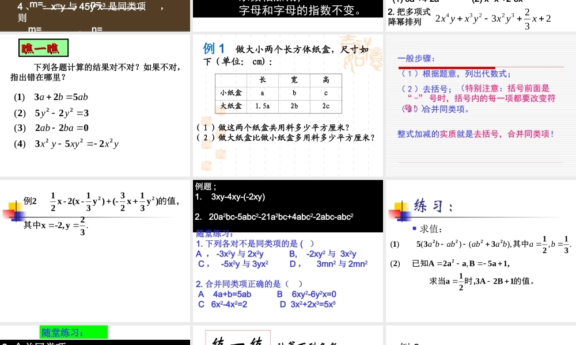This screenshot has width=576, height=345.
Task: Click the table cell 1.5a
Action: [262, 106]
